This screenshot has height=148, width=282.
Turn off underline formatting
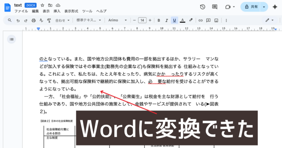click(175, 20)
